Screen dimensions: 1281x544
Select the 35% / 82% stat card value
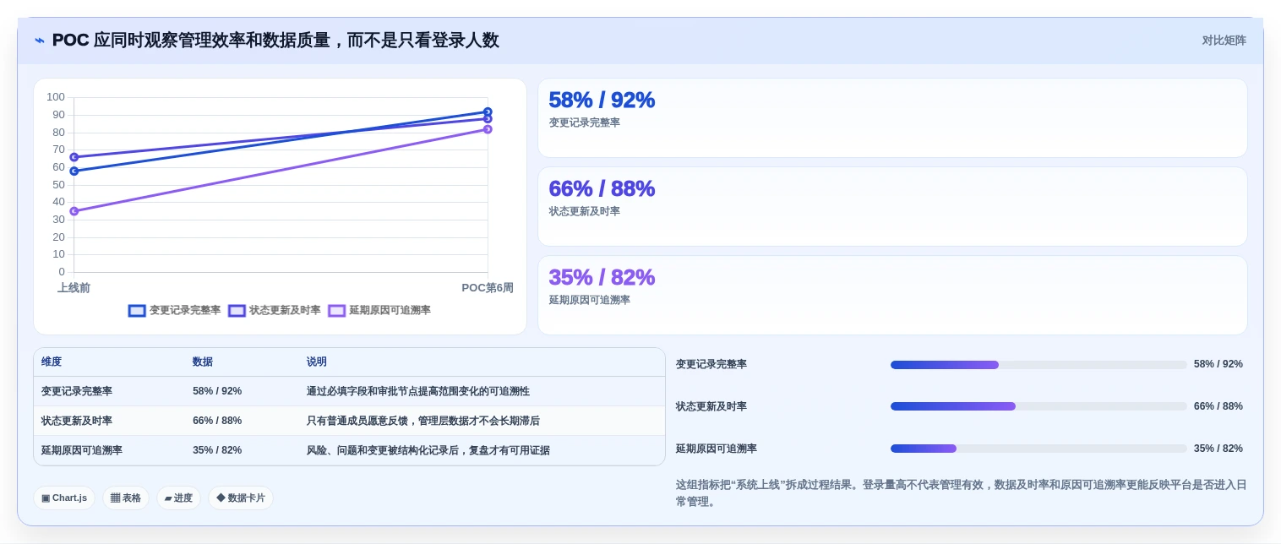[x=602, y=277]
